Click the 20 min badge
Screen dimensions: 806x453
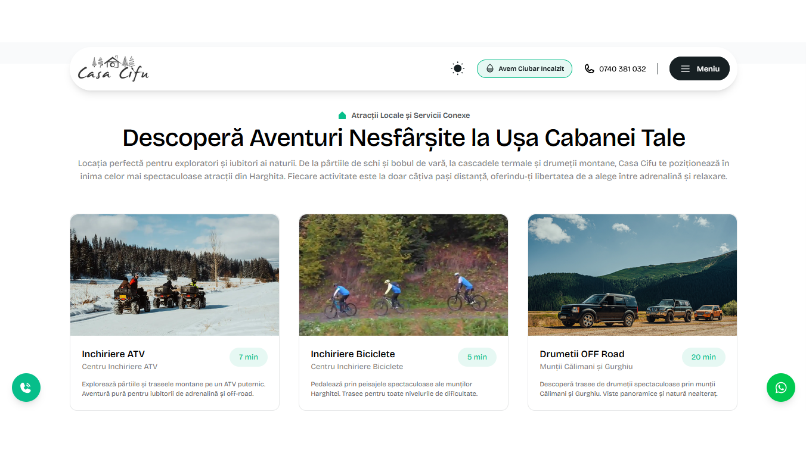pyautogui.click(x=703, y=357)
